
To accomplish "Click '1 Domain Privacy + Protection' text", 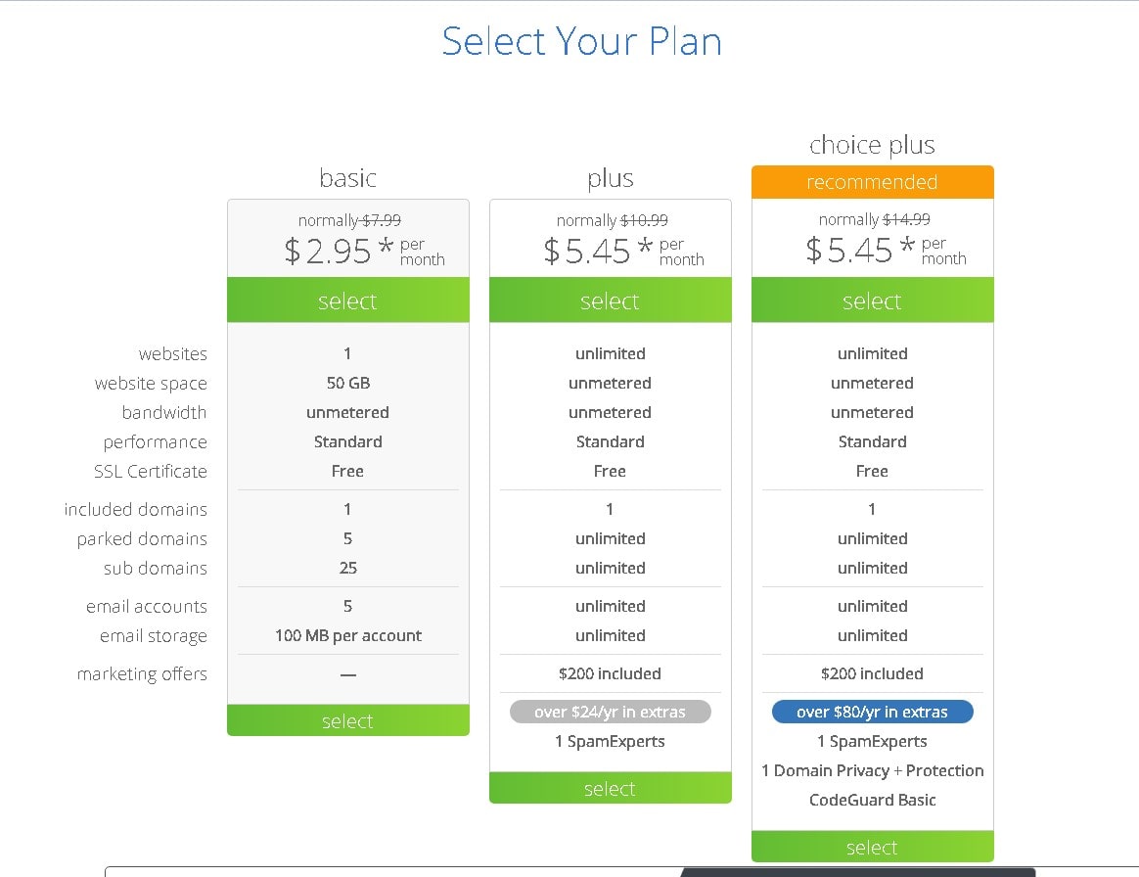I will click(x=872, y=770).
